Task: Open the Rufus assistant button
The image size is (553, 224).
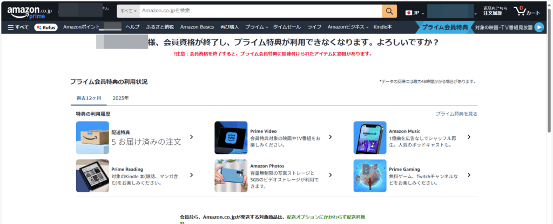Action: (x=46, y=27)
